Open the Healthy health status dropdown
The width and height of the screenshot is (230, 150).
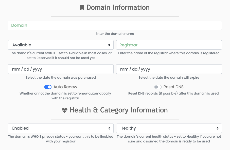click(169, 128)
